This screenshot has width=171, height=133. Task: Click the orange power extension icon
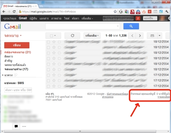(x=144, y=12)
